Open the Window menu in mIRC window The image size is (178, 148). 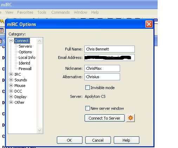click(80, 12)
